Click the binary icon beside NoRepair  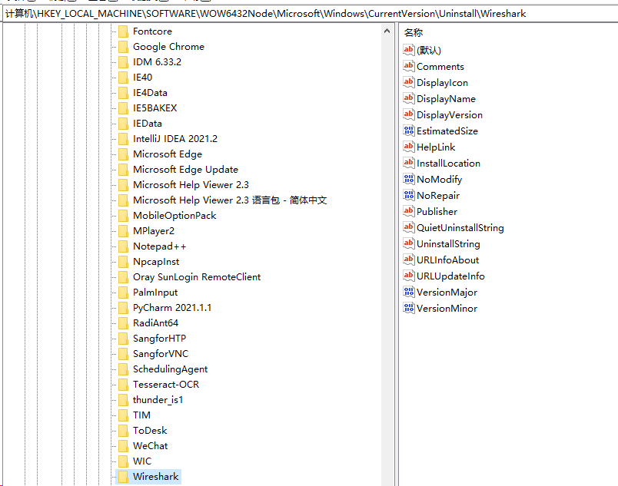tap(409, 195)
